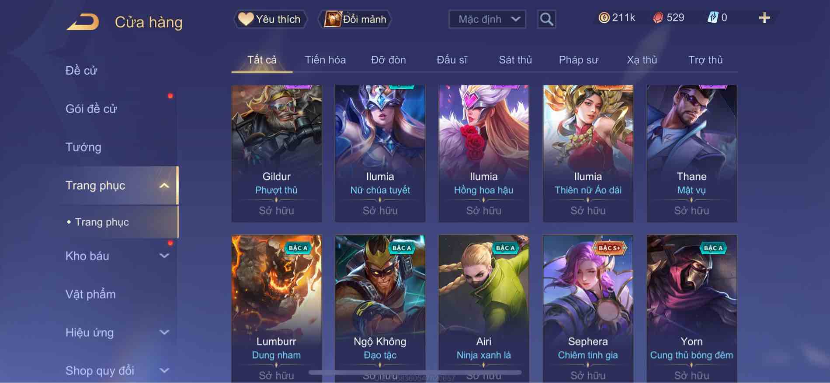Click the heart Yêu thích icon
Viewport: 830px width, 383px height.
(x=246, y=19)
